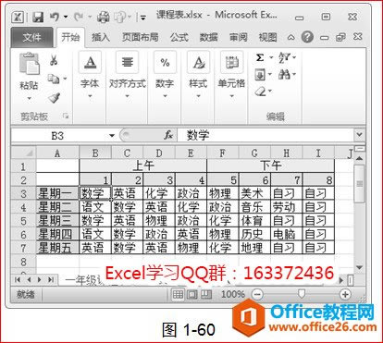Open the 文件 tab
The image size is (383, 343).
pyautogui.click(x=31, y=37)
